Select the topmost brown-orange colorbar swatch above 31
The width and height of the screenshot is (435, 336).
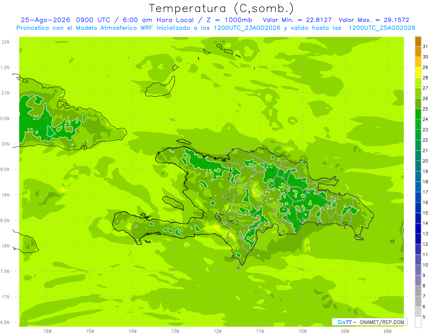418,42
